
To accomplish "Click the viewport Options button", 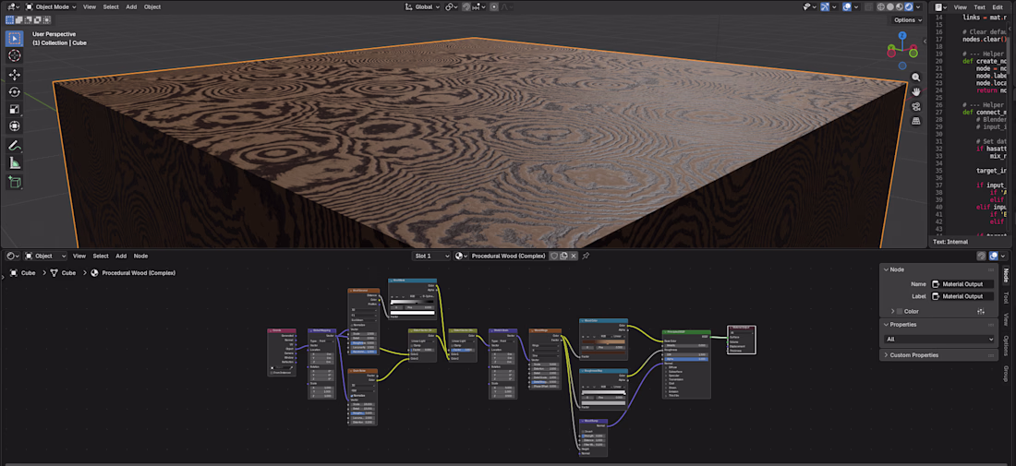I will point(907,19).
